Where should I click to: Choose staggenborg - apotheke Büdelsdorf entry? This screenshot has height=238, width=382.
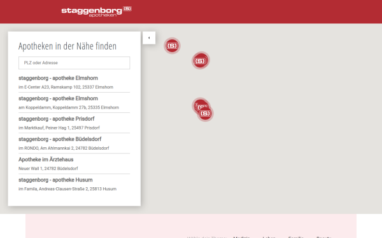pos(74,143)
